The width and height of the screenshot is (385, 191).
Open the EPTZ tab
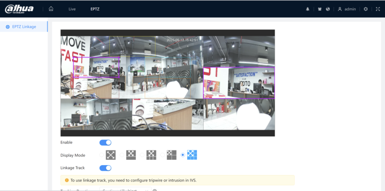point(95,9)
